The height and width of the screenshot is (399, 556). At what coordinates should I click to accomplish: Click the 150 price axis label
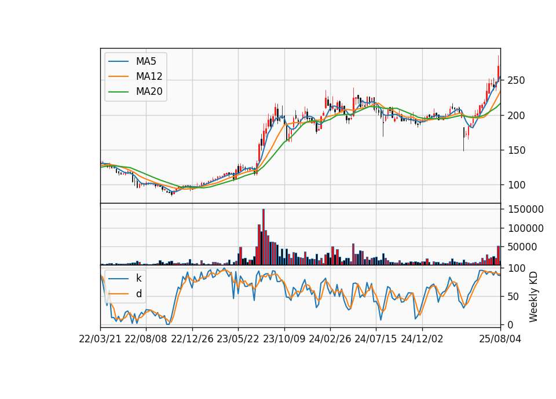[516, 150]
